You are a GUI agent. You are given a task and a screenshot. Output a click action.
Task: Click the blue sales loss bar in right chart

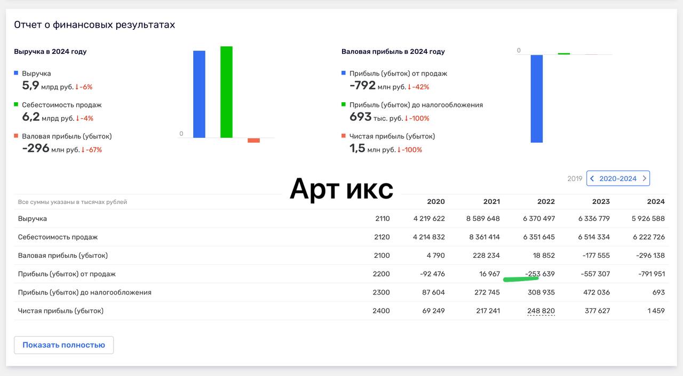pos(536,99)
